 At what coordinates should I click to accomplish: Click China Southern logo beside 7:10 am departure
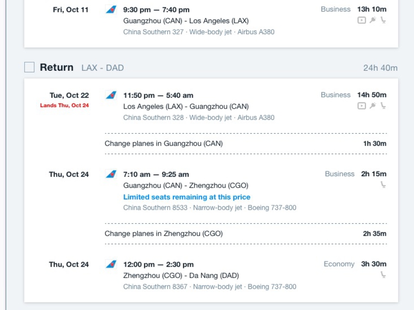click(x=111, y=174)
